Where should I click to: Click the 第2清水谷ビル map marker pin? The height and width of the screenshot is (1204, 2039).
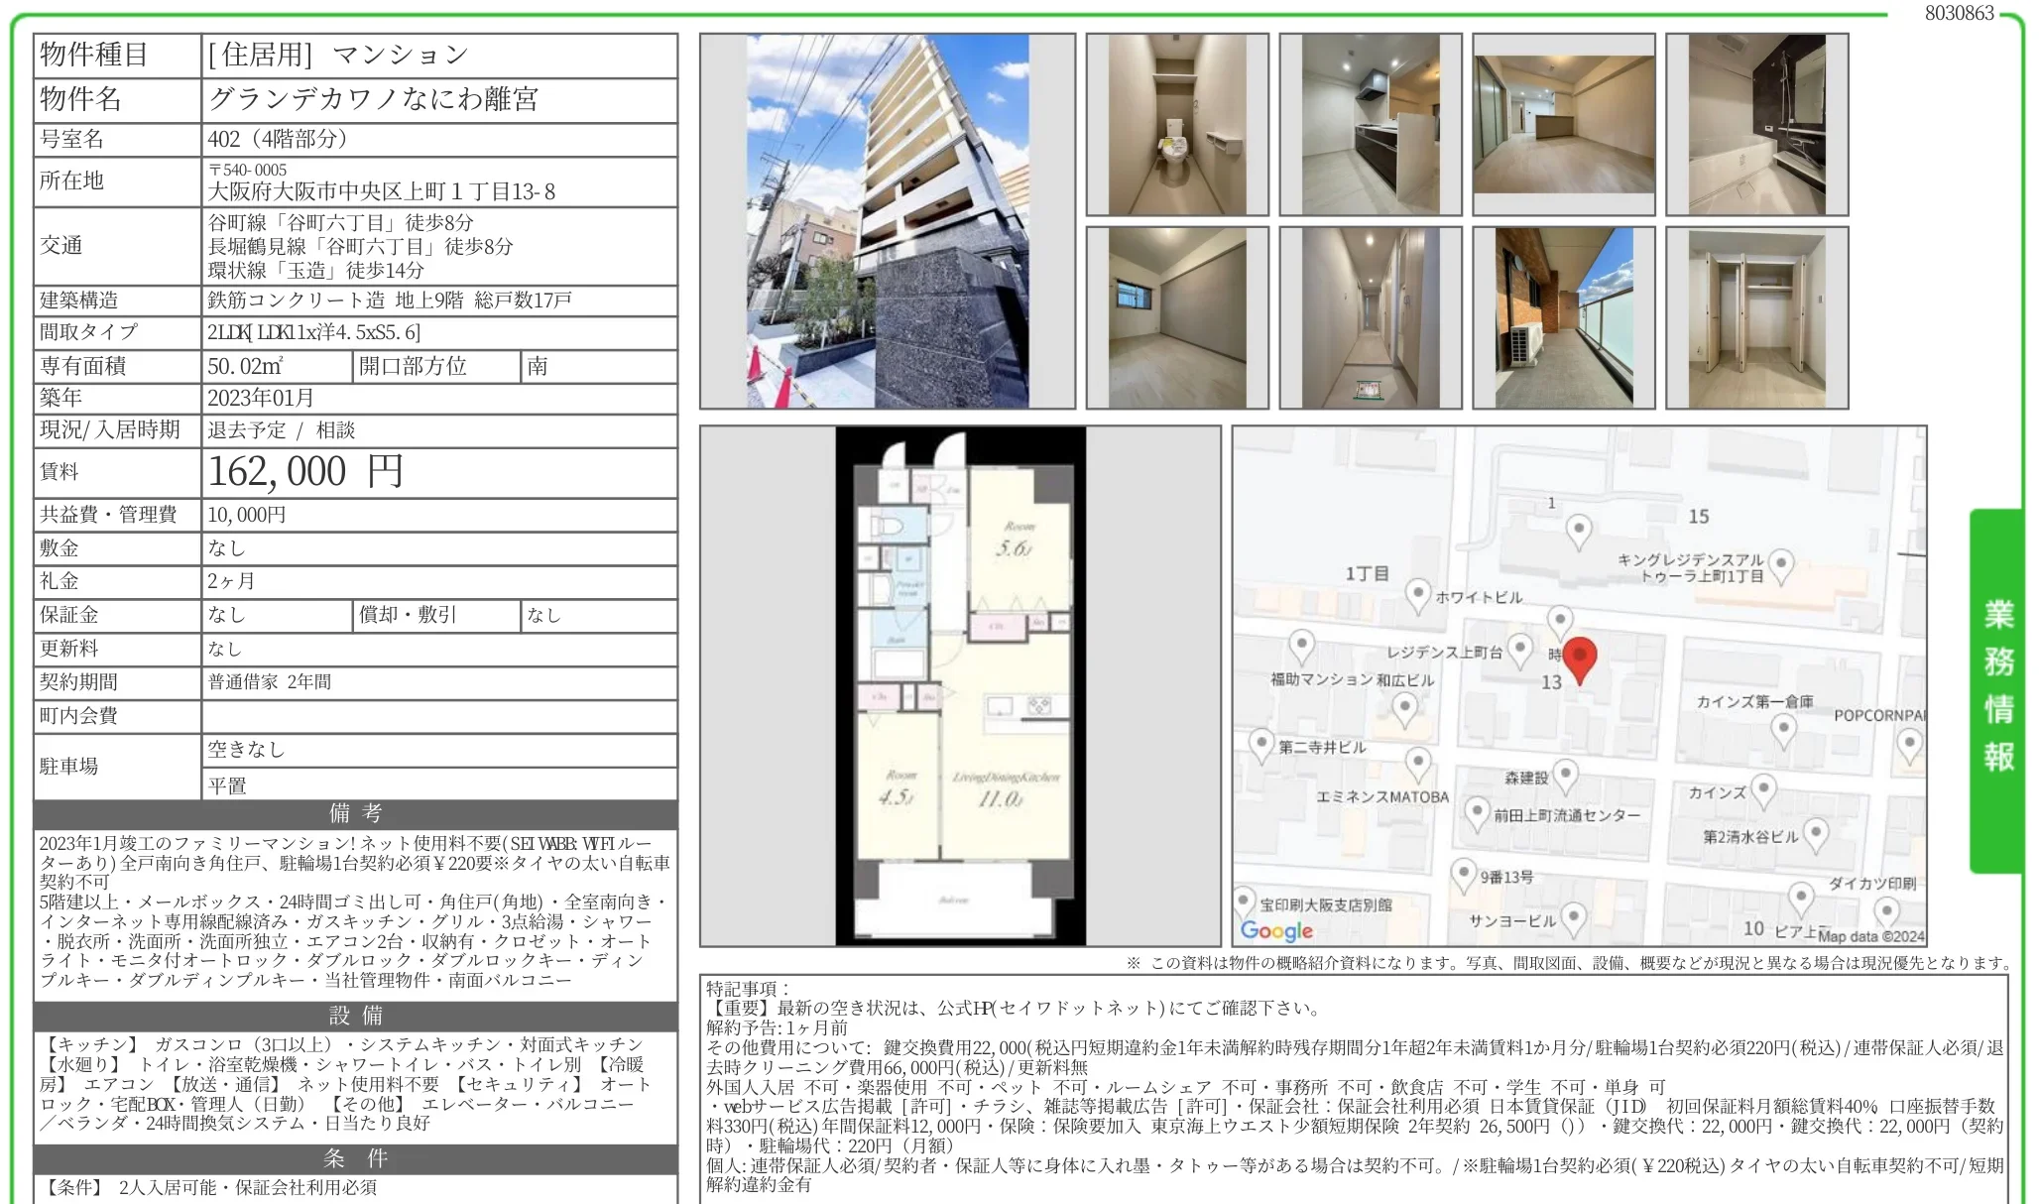(x=1815, y=833)
